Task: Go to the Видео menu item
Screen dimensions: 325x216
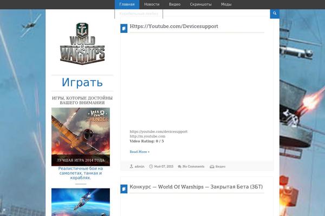Action: tap(174, 4)
